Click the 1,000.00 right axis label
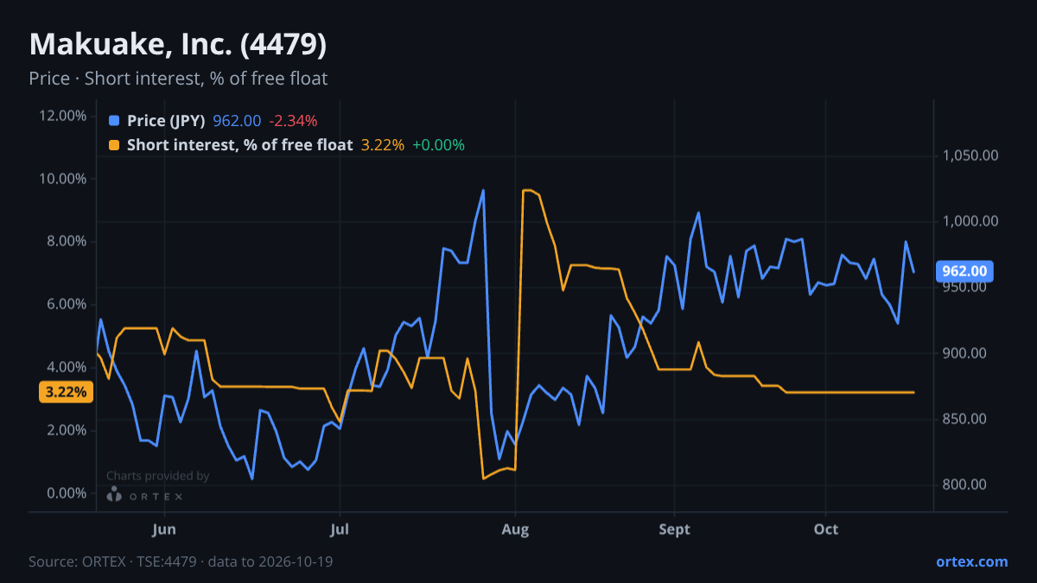 (970, 221)
